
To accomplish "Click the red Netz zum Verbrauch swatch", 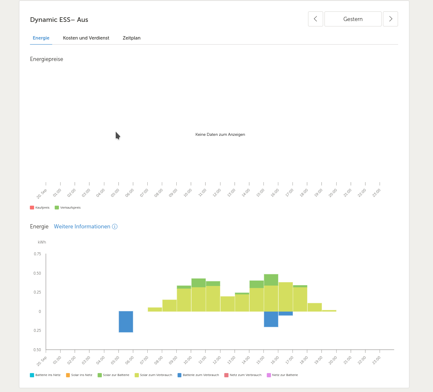I will coord(226,375).
